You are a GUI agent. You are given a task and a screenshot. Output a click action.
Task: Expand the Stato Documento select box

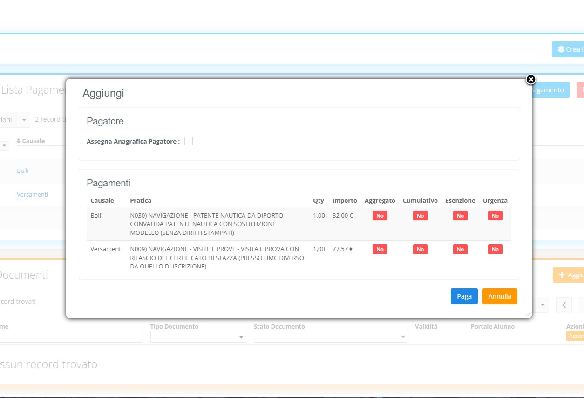330,336
